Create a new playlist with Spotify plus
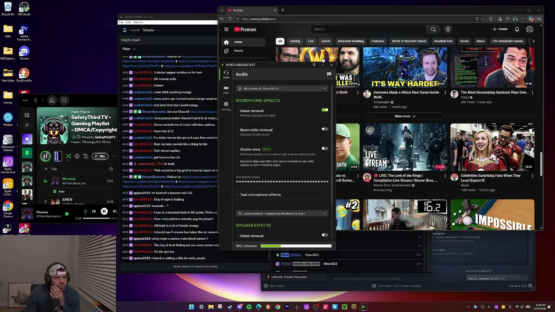 [27, 125]
